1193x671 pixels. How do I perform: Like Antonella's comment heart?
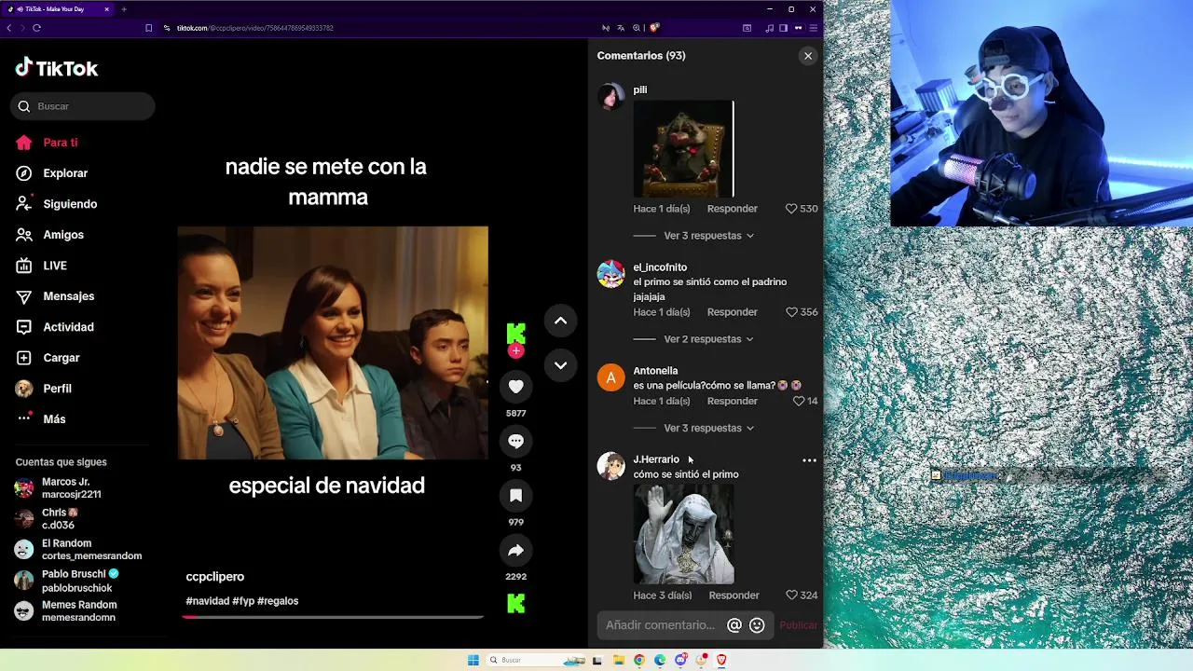[x=799, y=401]
